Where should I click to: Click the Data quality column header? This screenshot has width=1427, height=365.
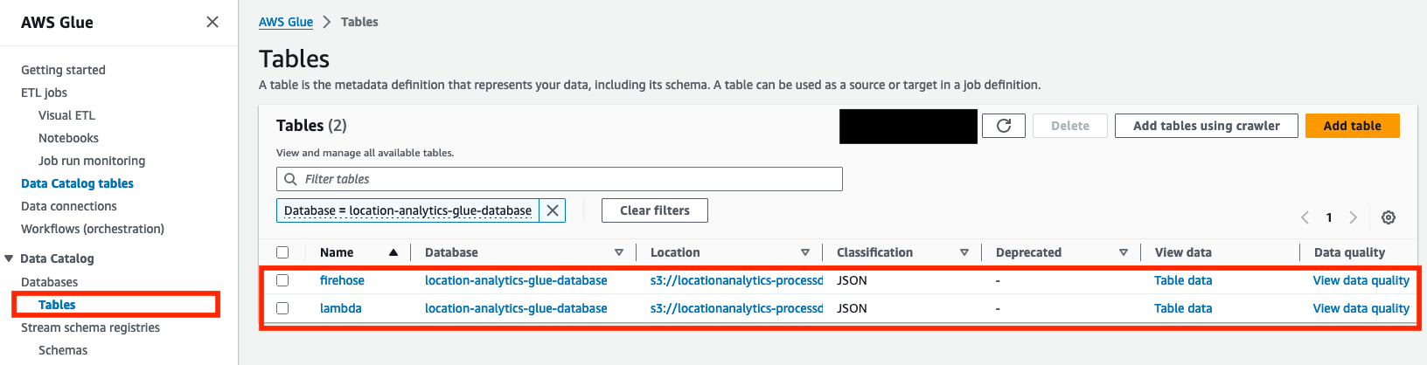pyautogui.click(x=1349, y=252)
